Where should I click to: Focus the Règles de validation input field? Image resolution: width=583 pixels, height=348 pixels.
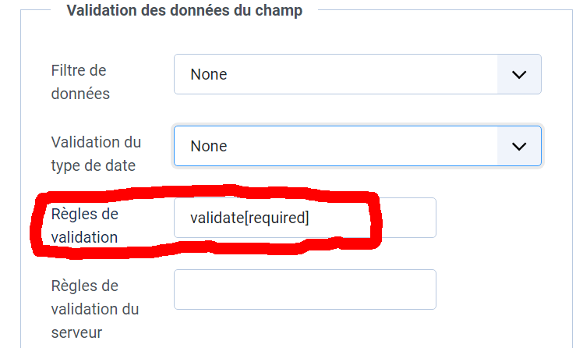coord(304,218)
